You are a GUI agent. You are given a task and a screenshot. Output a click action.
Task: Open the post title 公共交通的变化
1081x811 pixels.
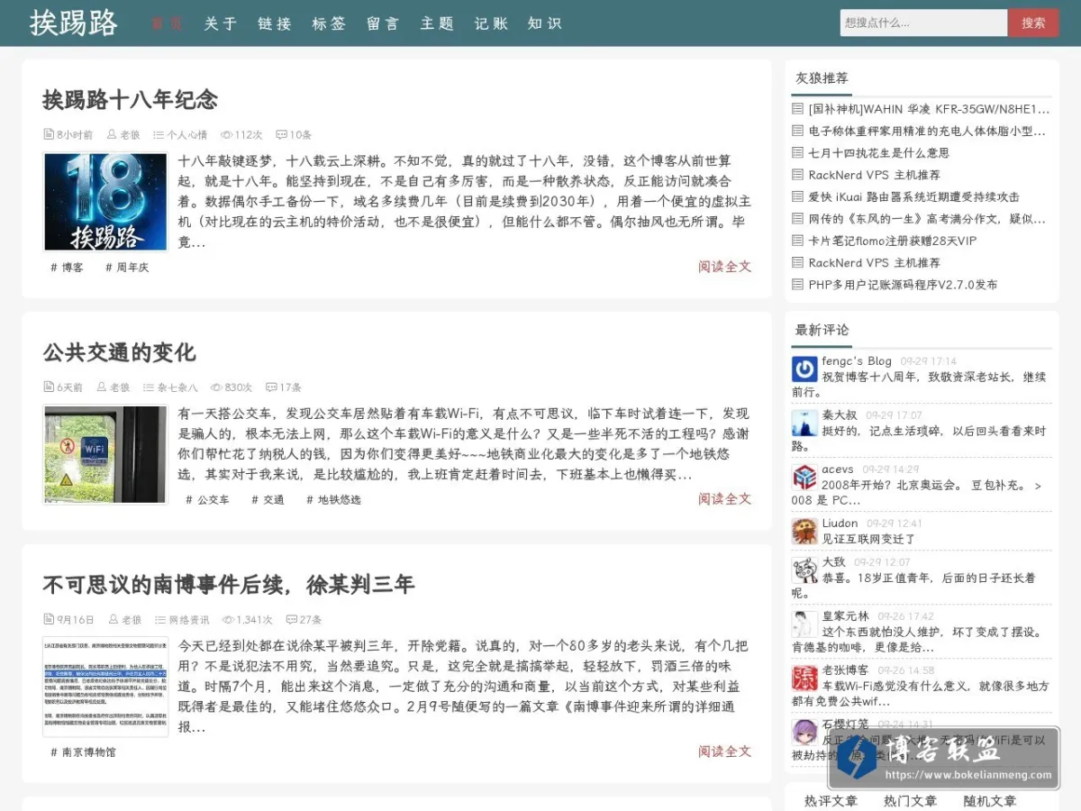tap(119, 352)
